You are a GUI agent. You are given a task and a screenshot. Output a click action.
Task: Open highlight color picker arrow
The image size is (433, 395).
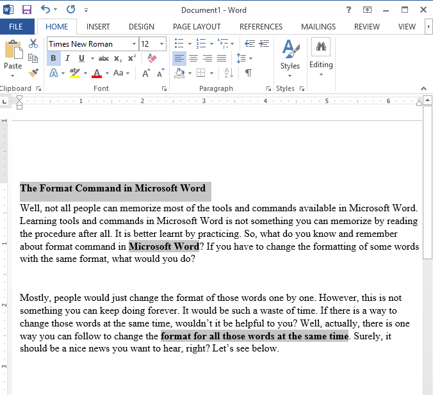(x=85, y=73)
